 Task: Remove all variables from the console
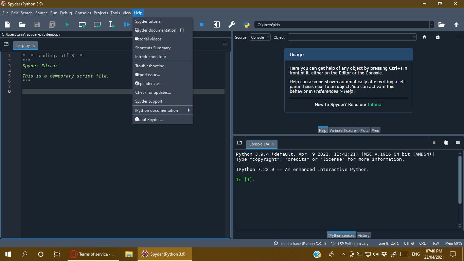(x=446, y=142)
